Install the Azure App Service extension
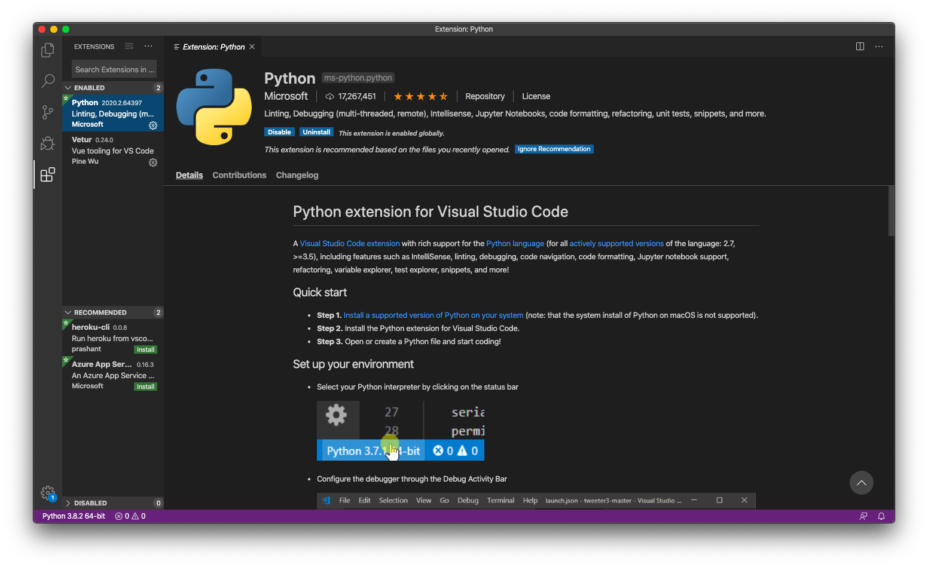The height and width of the screenshot is (567, 928). tap(145, 387)
